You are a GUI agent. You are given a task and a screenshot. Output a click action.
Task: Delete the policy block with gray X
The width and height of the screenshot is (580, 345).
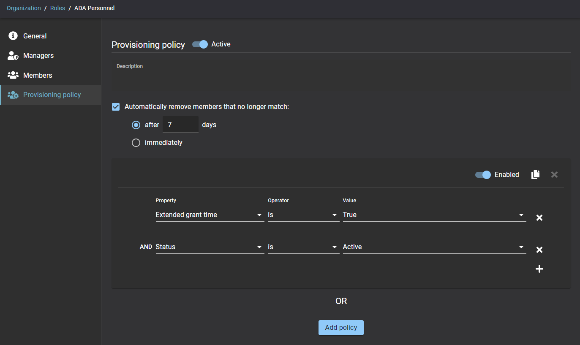tap(554, 174)
